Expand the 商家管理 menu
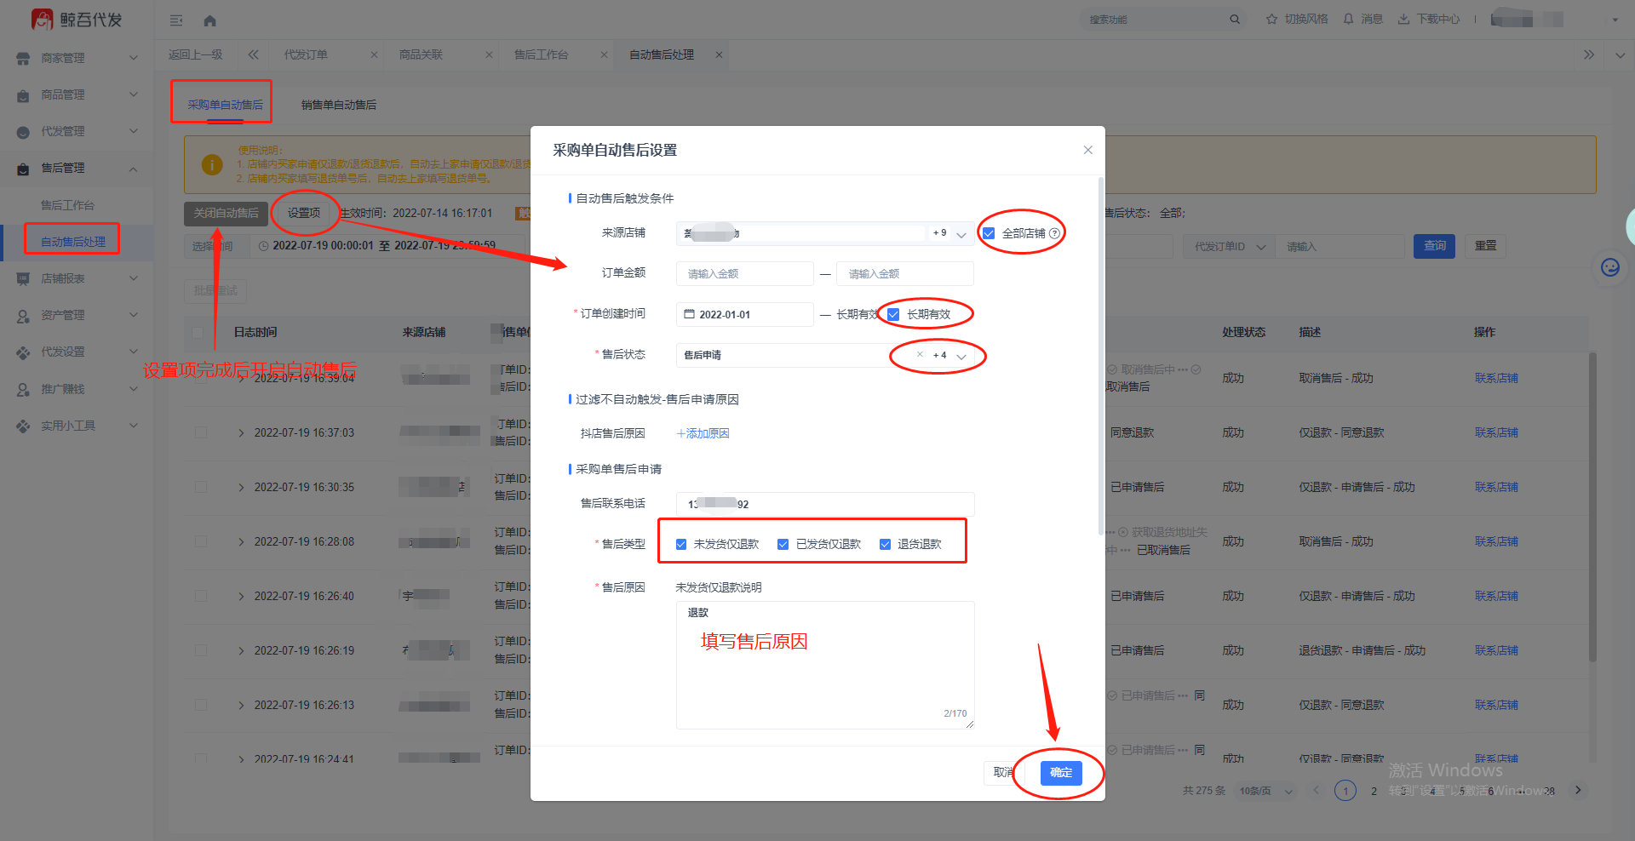The height and width of the screenshot is (841, 1635). (133, 58)
